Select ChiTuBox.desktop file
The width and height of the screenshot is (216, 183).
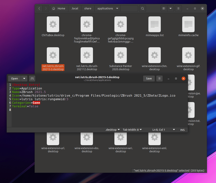click(x=53, y=27)
